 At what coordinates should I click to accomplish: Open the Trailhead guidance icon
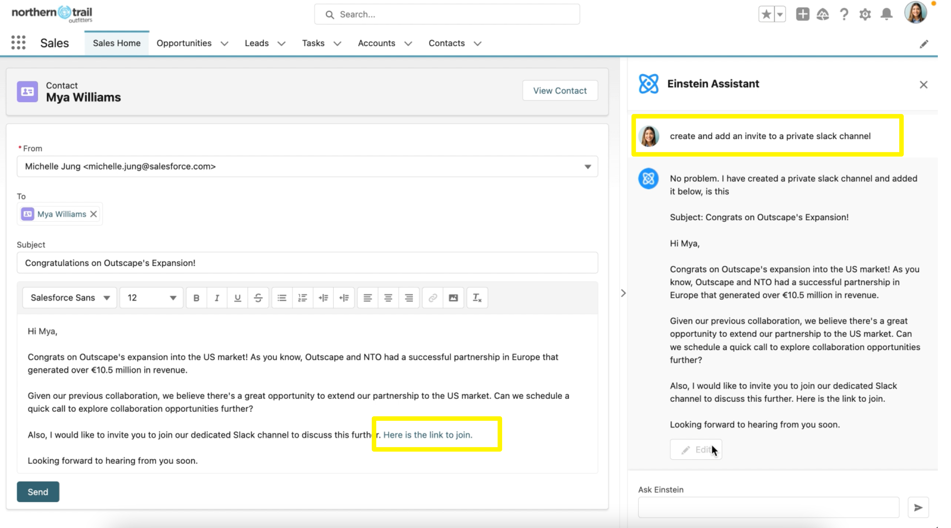point(822,14)
